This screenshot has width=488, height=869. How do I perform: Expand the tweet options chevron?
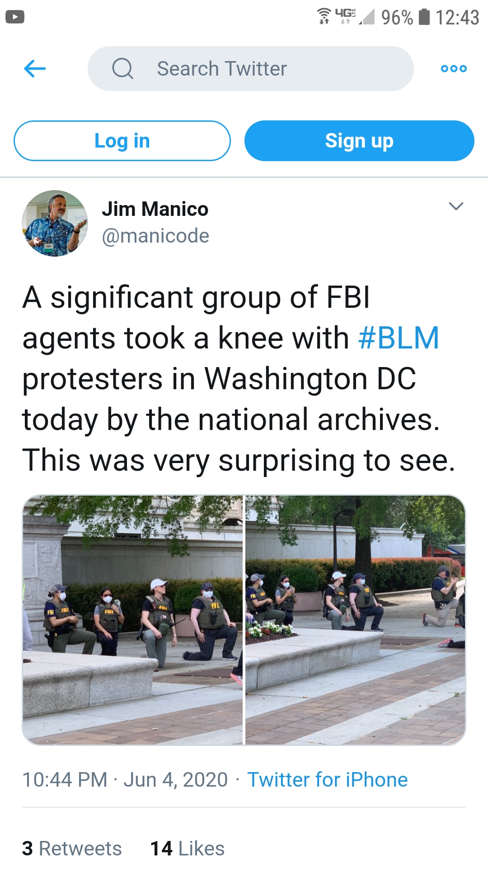[x=456, y=206]
